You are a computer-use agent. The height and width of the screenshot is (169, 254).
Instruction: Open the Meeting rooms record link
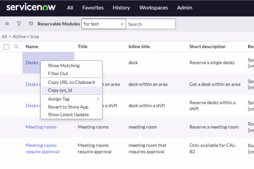(41, 127)
